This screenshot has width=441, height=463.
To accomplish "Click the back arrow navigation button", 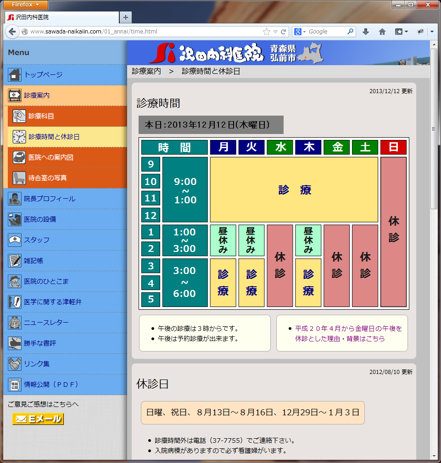I will click(x=12, y=32).
